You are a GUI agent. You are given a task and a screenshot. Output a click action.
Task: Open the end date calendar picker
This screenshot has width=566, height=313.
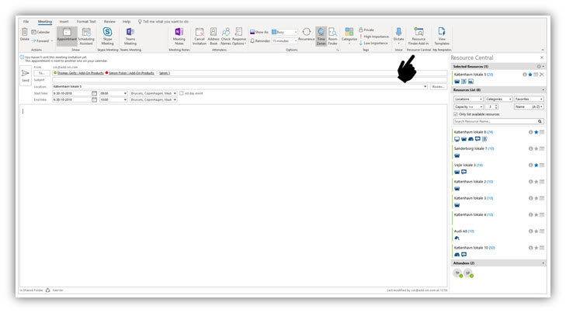pyautogui.click(x=94, y=99)
